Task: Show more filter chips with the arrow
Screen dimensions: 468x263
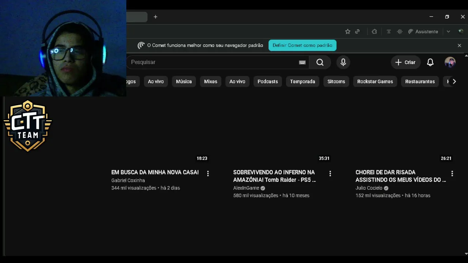Action: tap(454, 81)
